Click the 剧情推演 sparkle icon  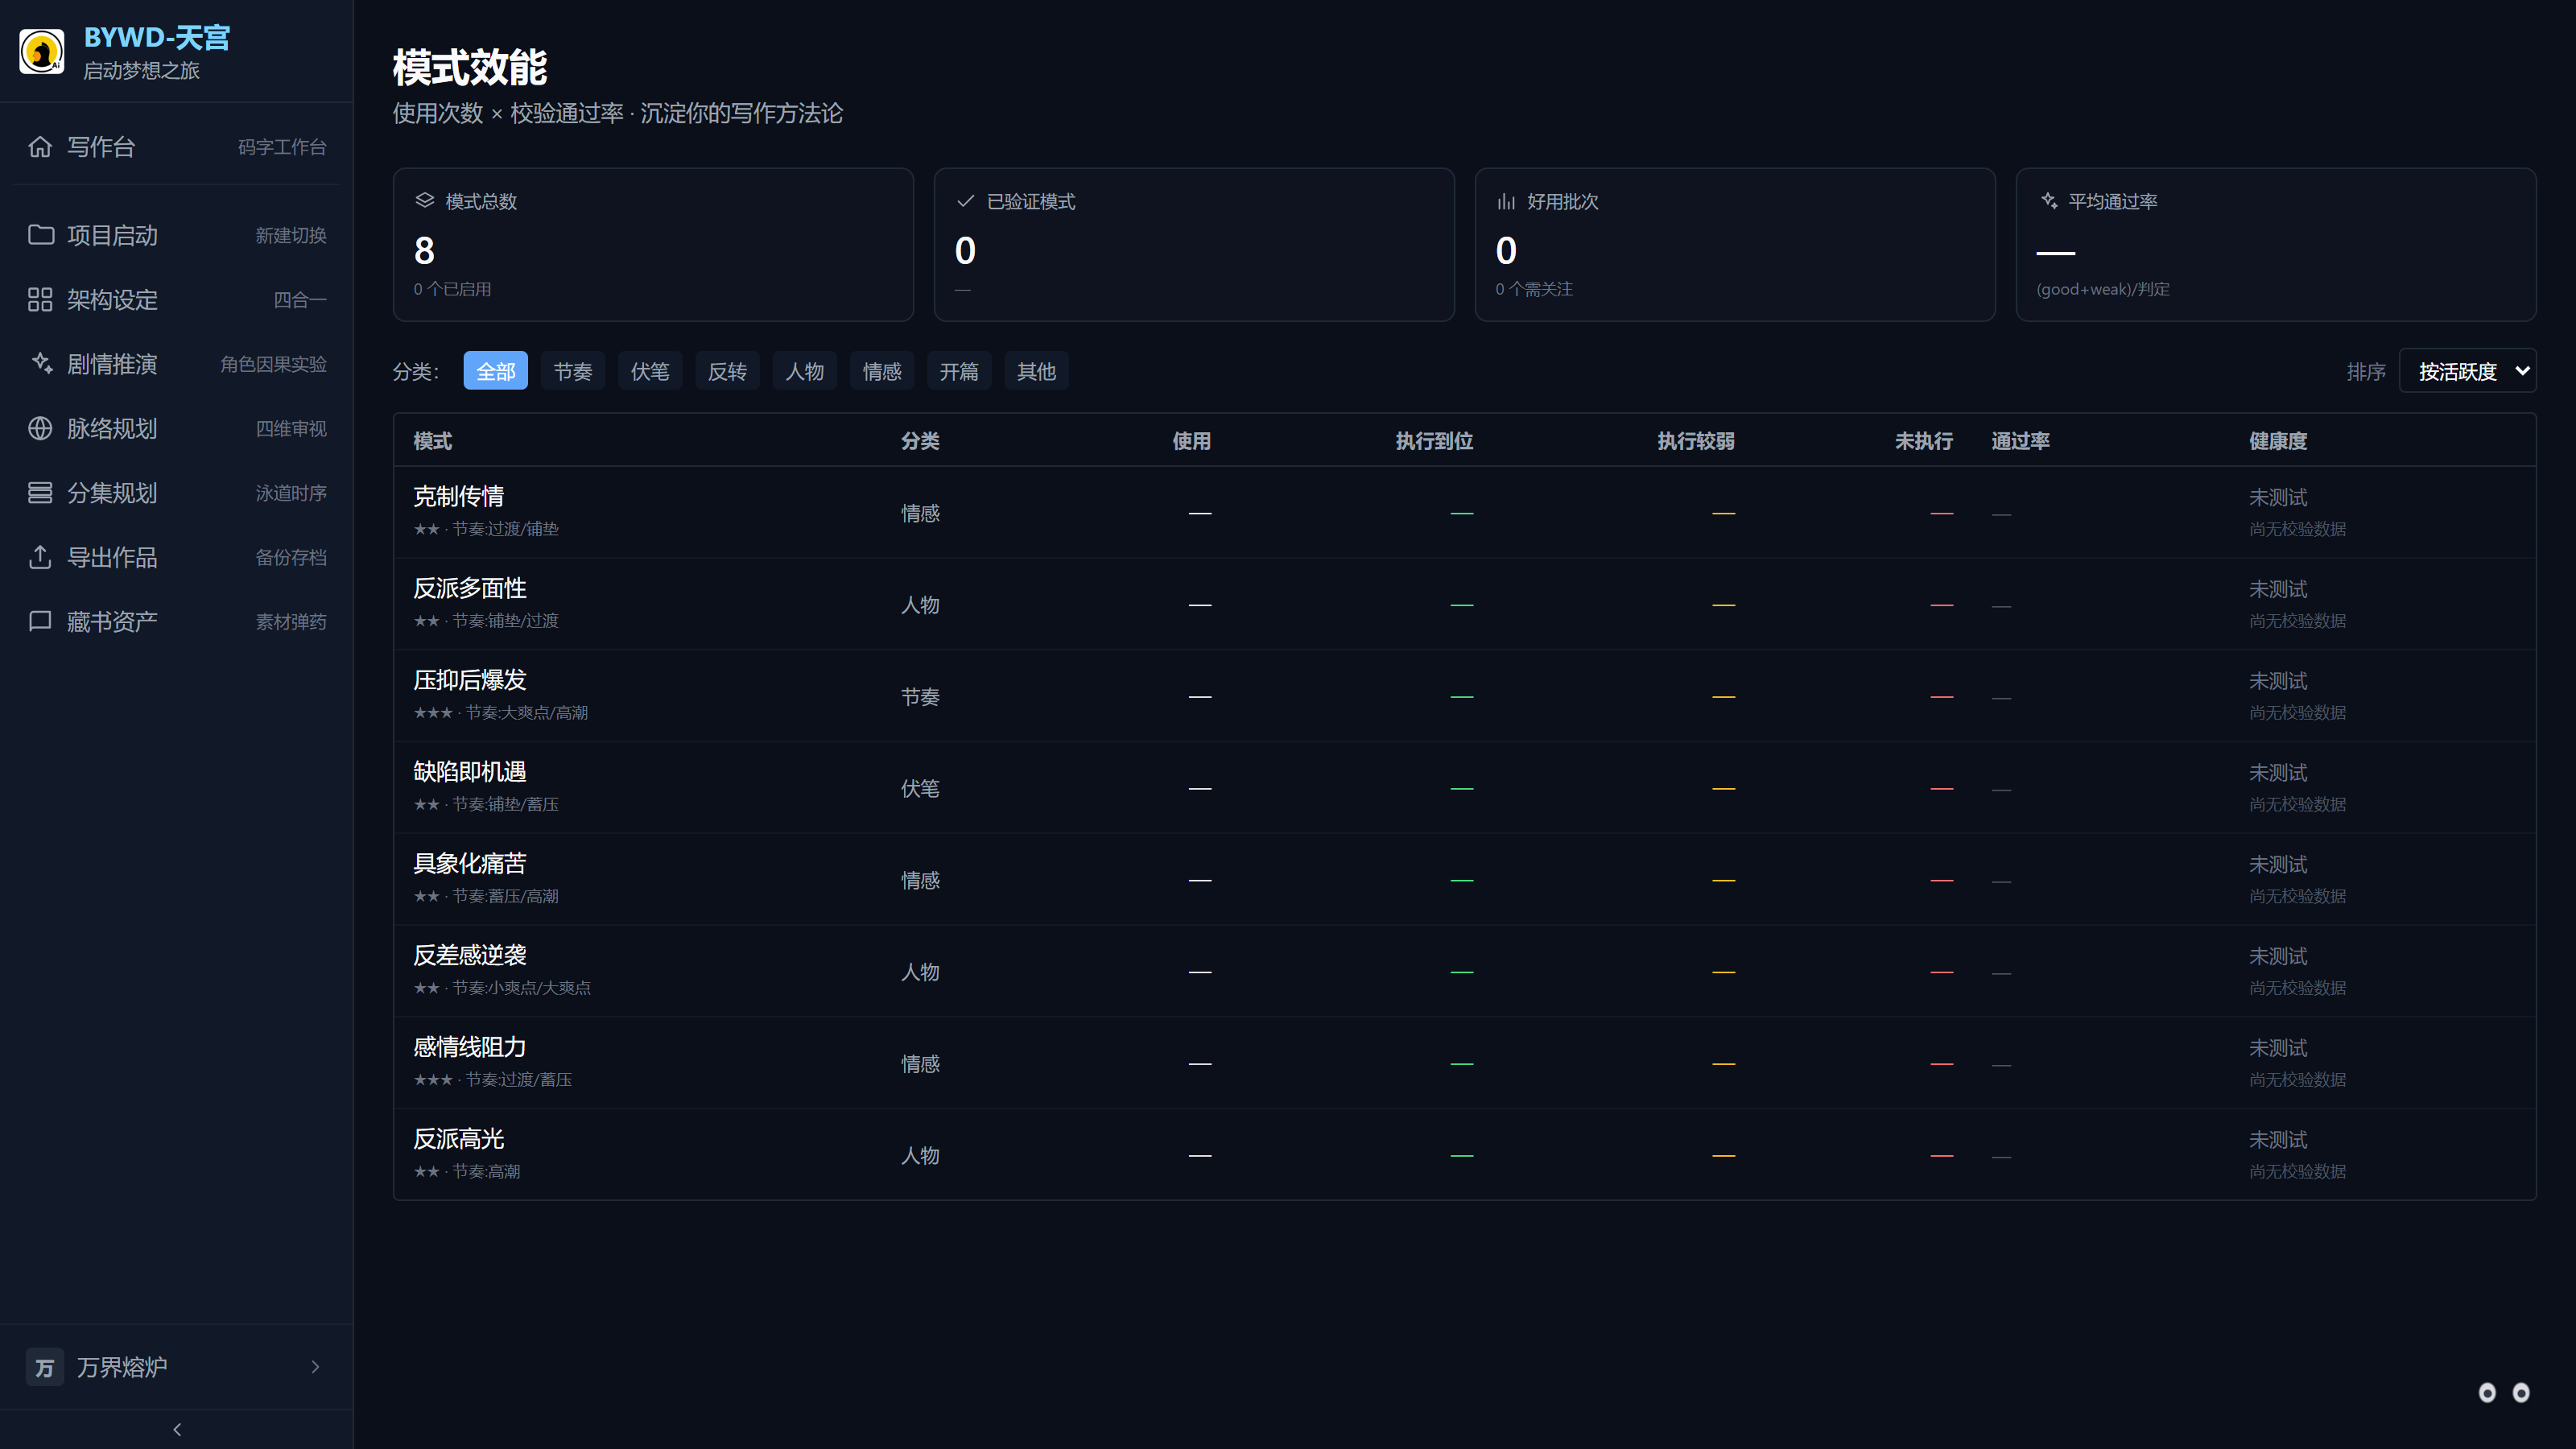click(x=40, y=363)
